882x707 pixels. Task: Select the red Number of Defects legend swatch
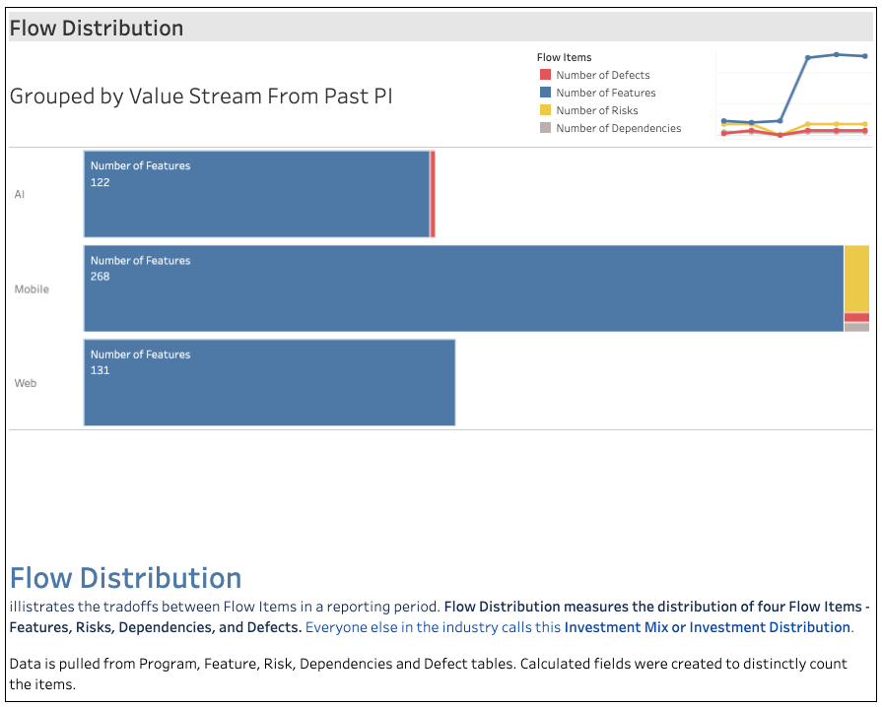(x=544, y=75)
